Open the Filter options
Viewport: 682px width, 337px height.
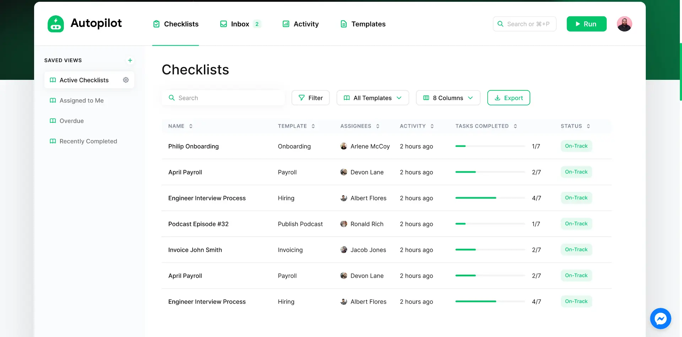point(310,98)
